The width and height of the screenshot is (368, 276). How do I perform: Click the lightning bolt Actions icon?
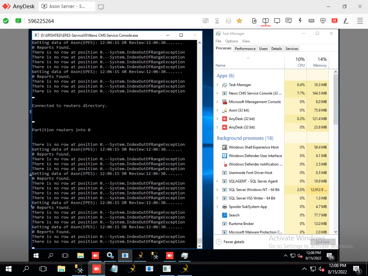pyautogui.click(x=300, y=21)
